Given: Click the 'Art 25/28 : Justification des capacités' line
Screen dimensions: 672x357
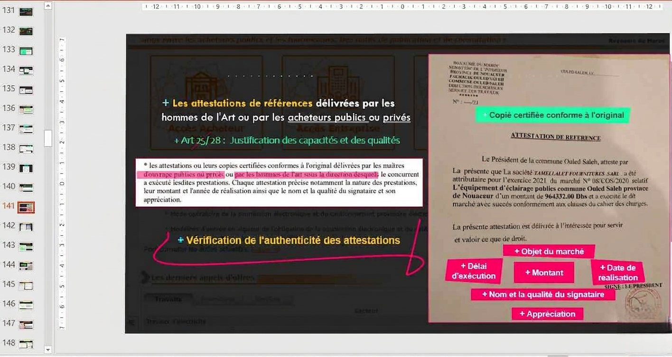Looking at the screenshot, I should [x=287, y=141].
